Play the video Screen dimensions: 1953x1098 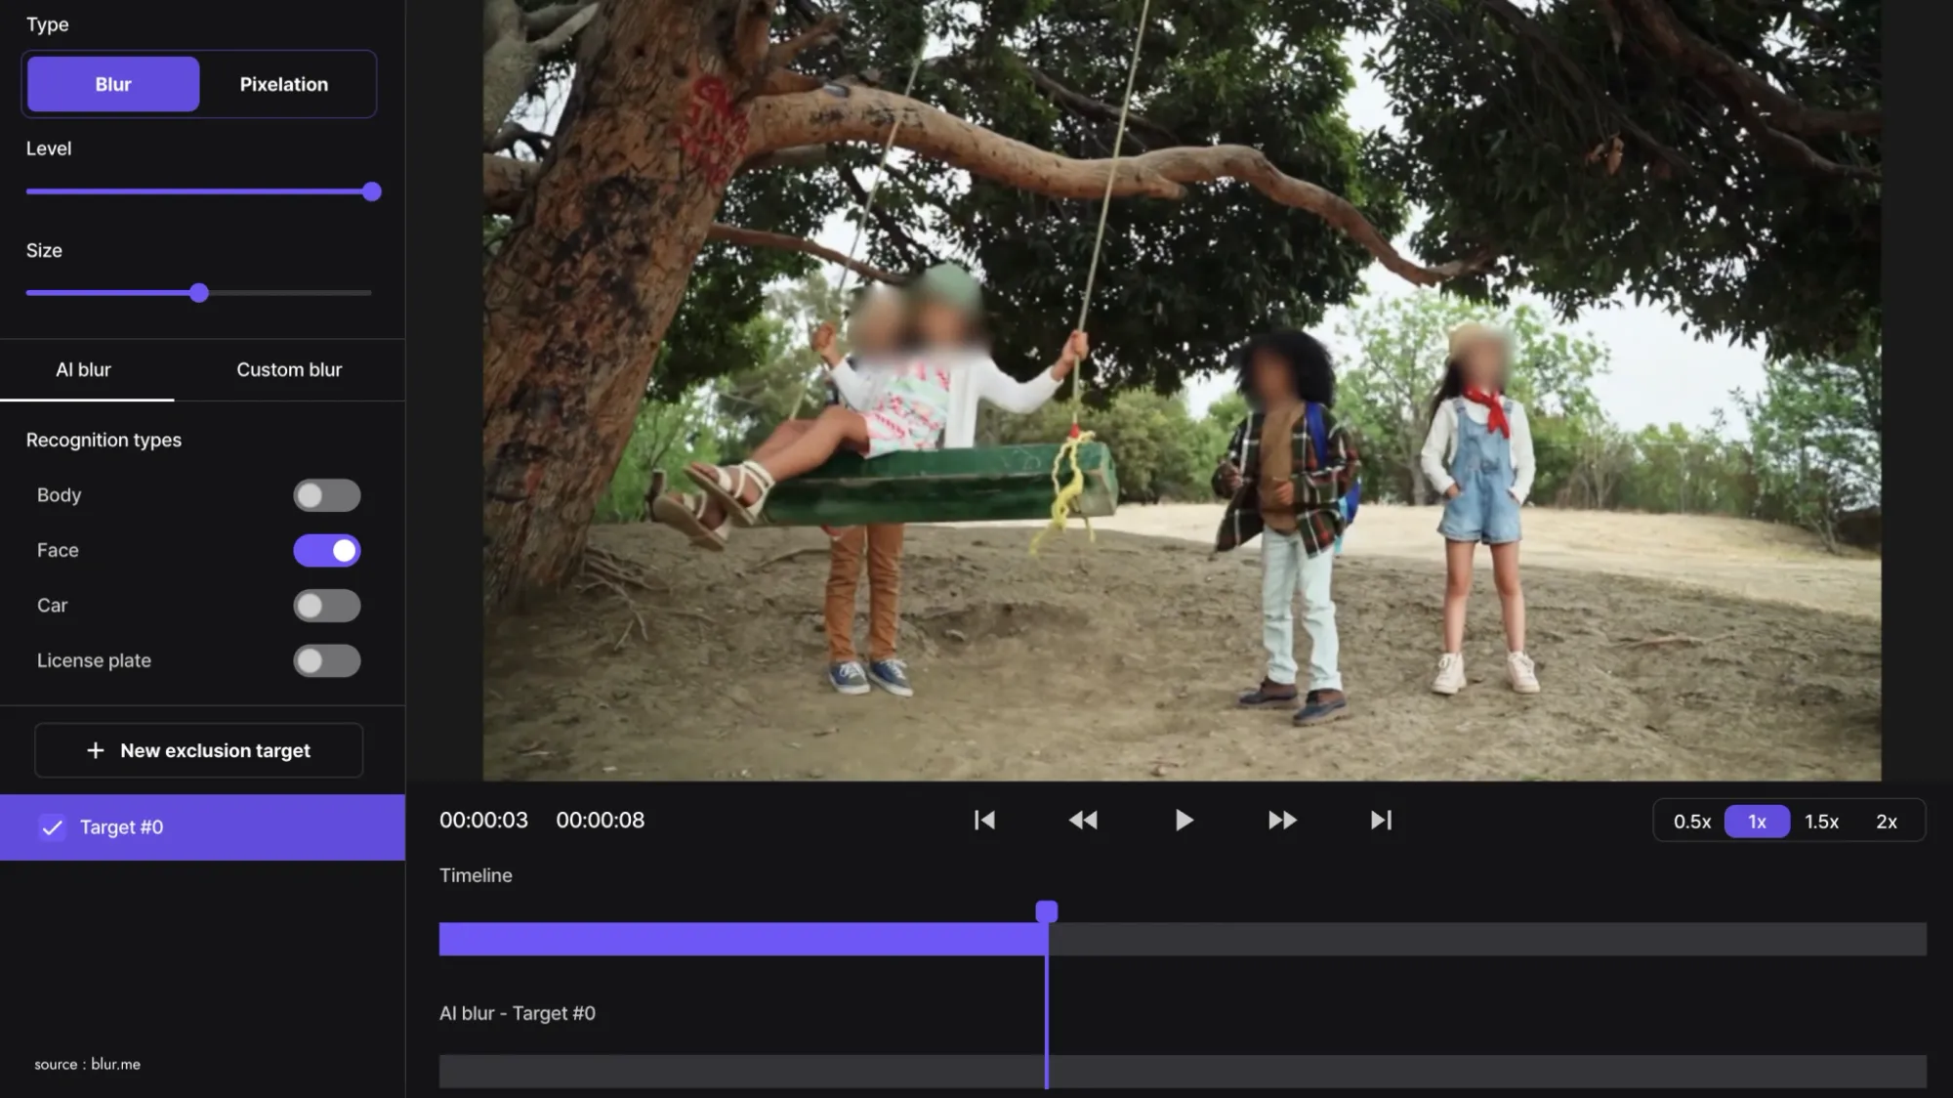(1184, 821)
